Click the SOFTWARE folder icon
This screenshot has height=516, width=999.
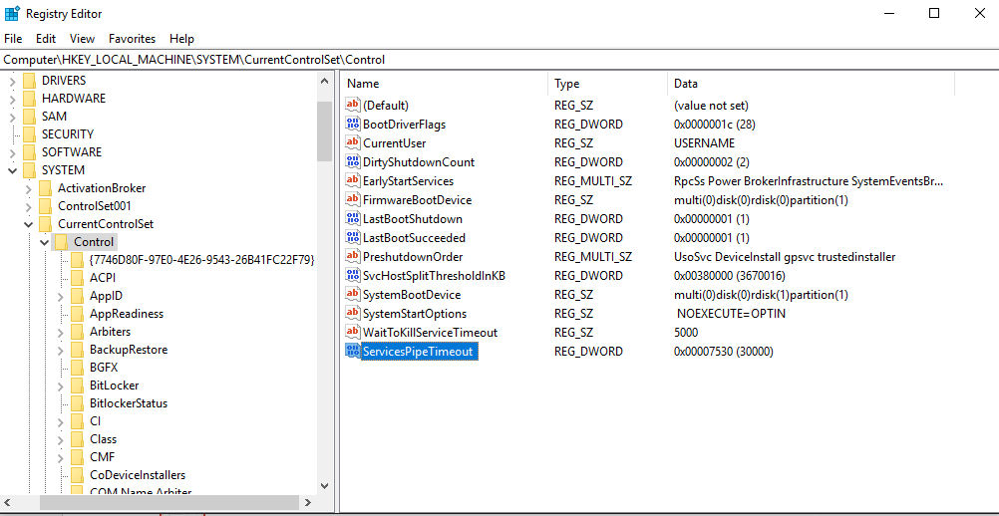coord(29,152)
